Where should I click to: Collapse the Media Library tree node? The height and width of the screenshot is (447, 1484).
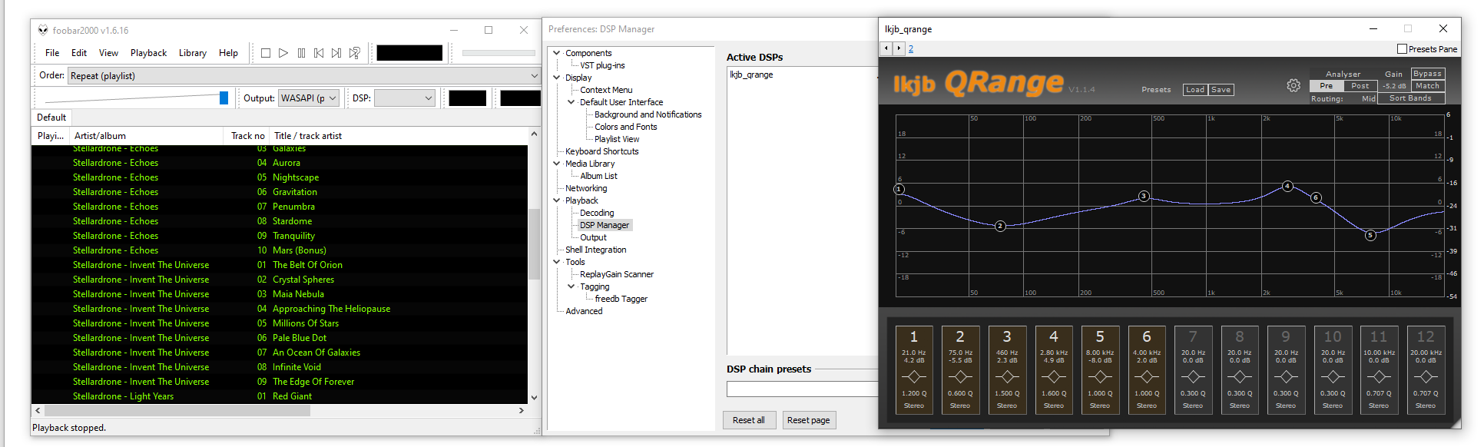557,164
